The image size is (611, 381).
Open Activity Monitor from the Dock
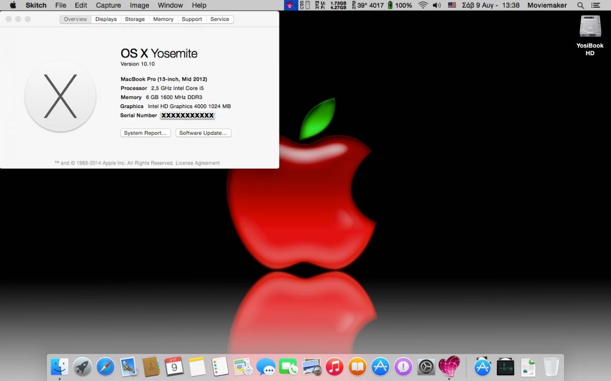click(506, 366)
